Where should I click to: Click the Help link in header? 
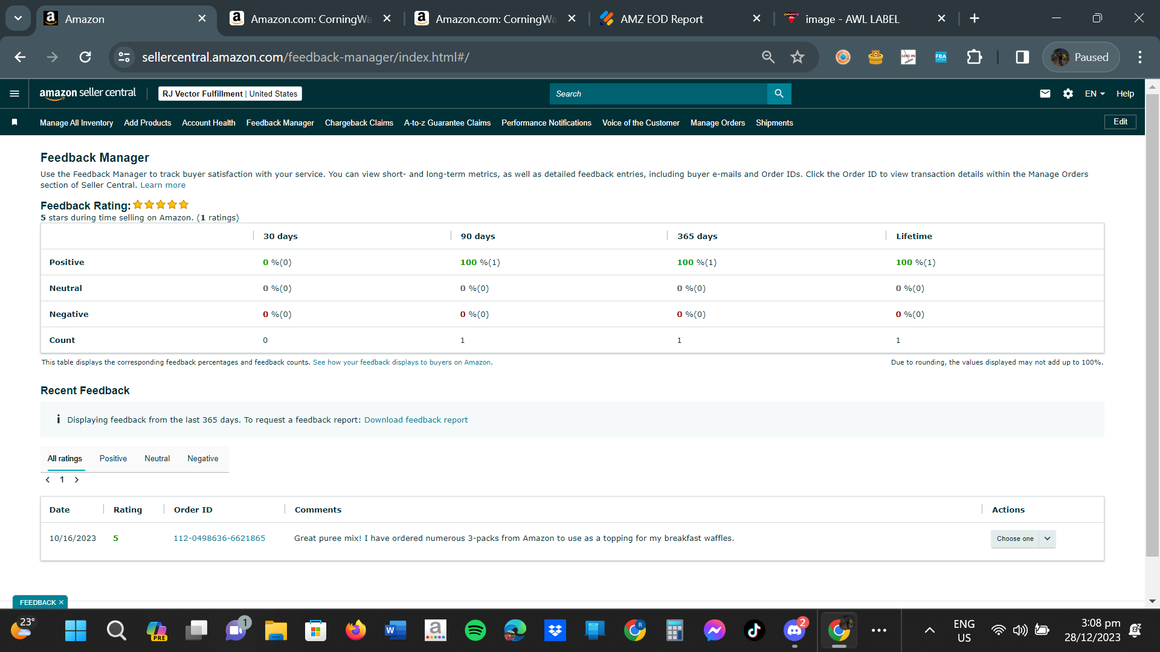click(x=1125, y=94)
